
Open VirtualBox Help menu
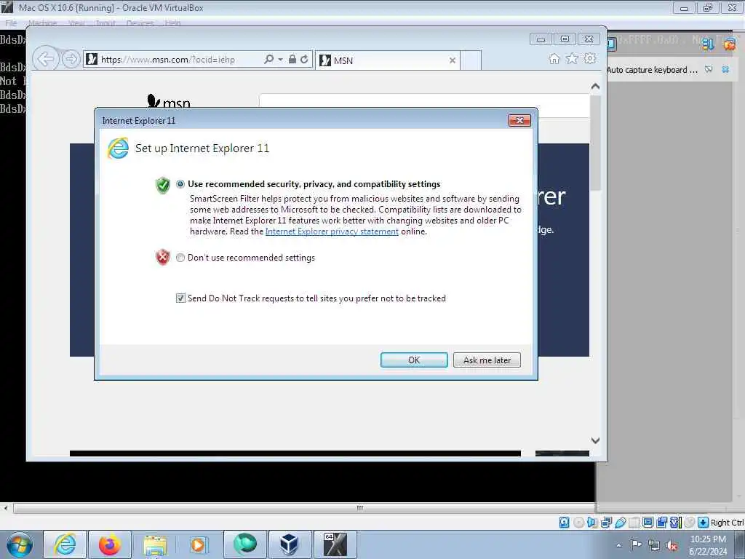[172, 23]
